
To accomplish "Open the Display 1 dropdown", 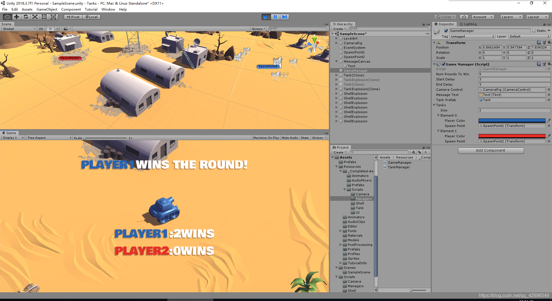I will click(13, 138).
